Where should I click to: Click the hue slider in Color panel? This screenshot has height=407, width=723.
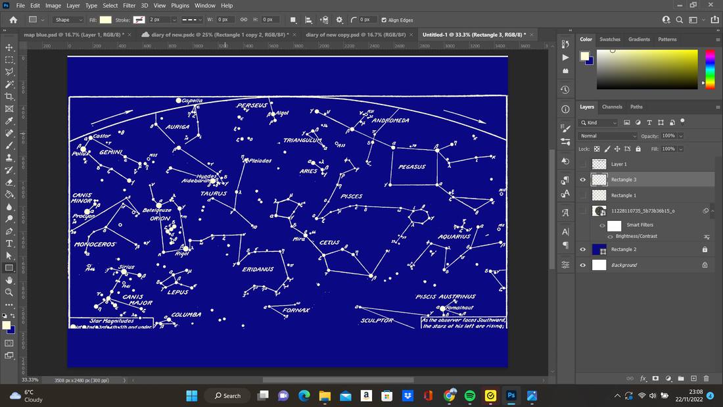coord(710,69)
